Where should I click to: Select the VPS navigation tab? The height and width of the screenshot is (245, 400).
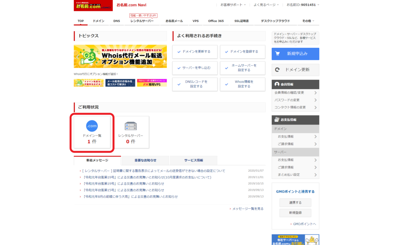click(196, 21)
